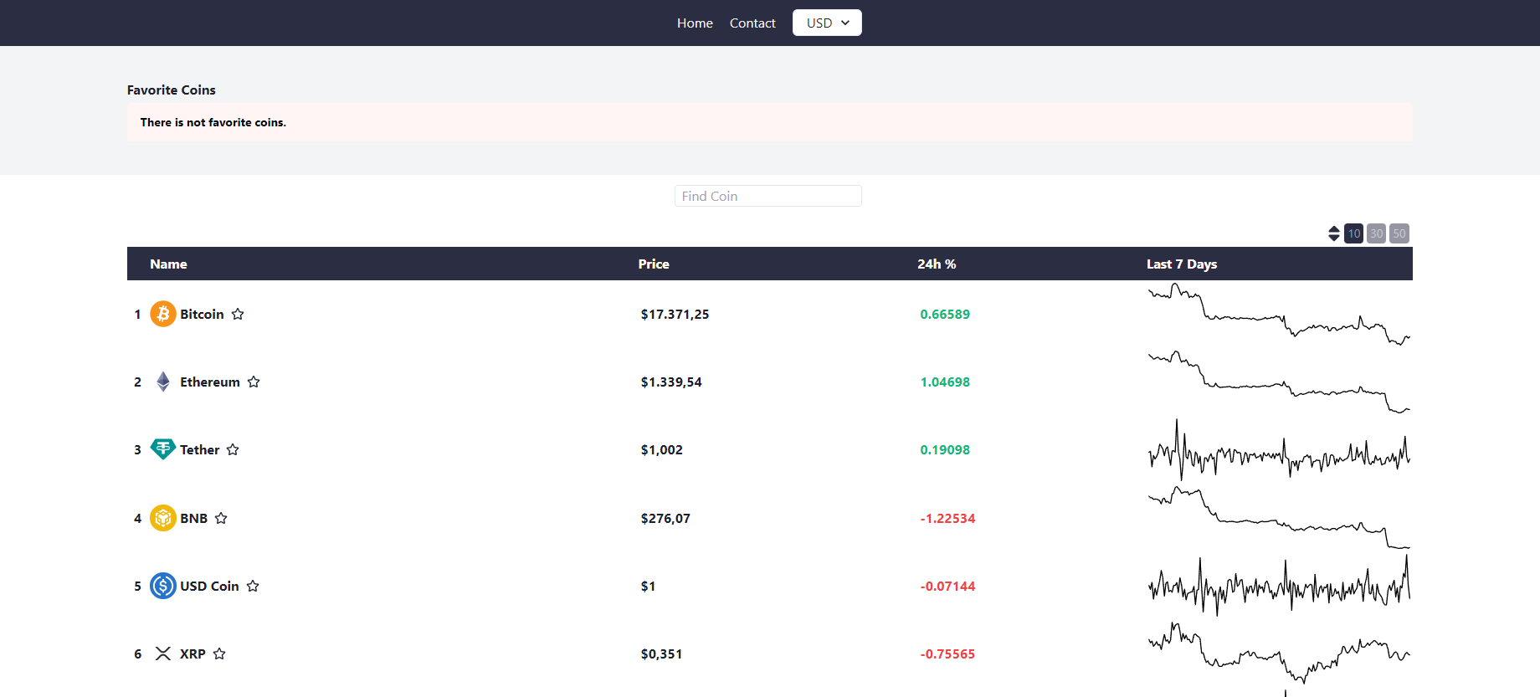The image size is (1540, 697).
Task: Toggle the Tether favorite star
Action: click(x=233, y=449)
